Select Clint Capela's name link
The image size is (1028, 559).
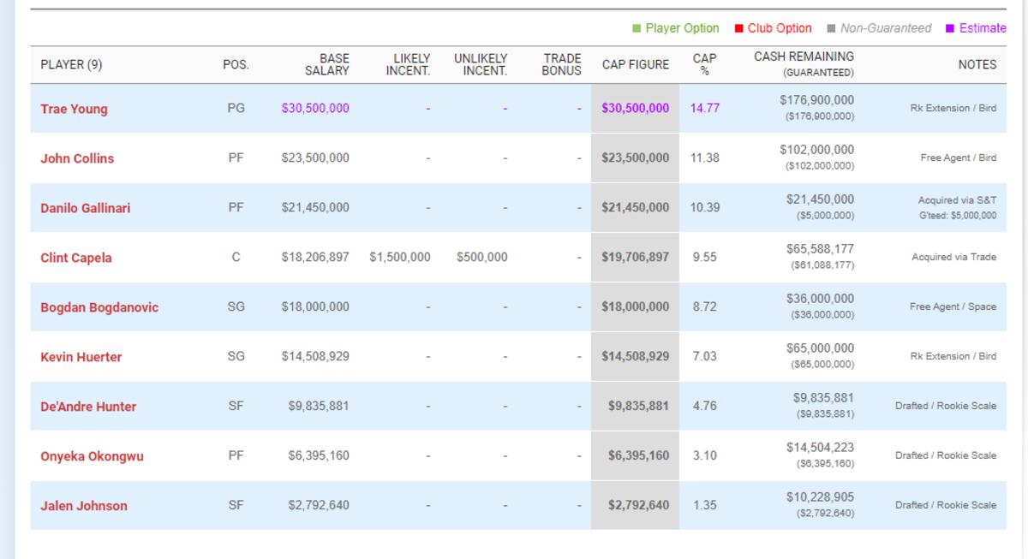[x=75, y=258]
